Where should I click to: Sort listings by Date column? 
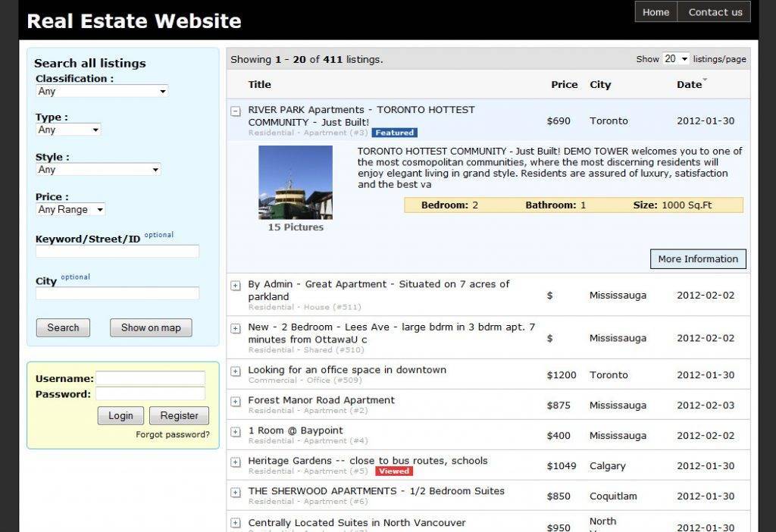(690, 85)
